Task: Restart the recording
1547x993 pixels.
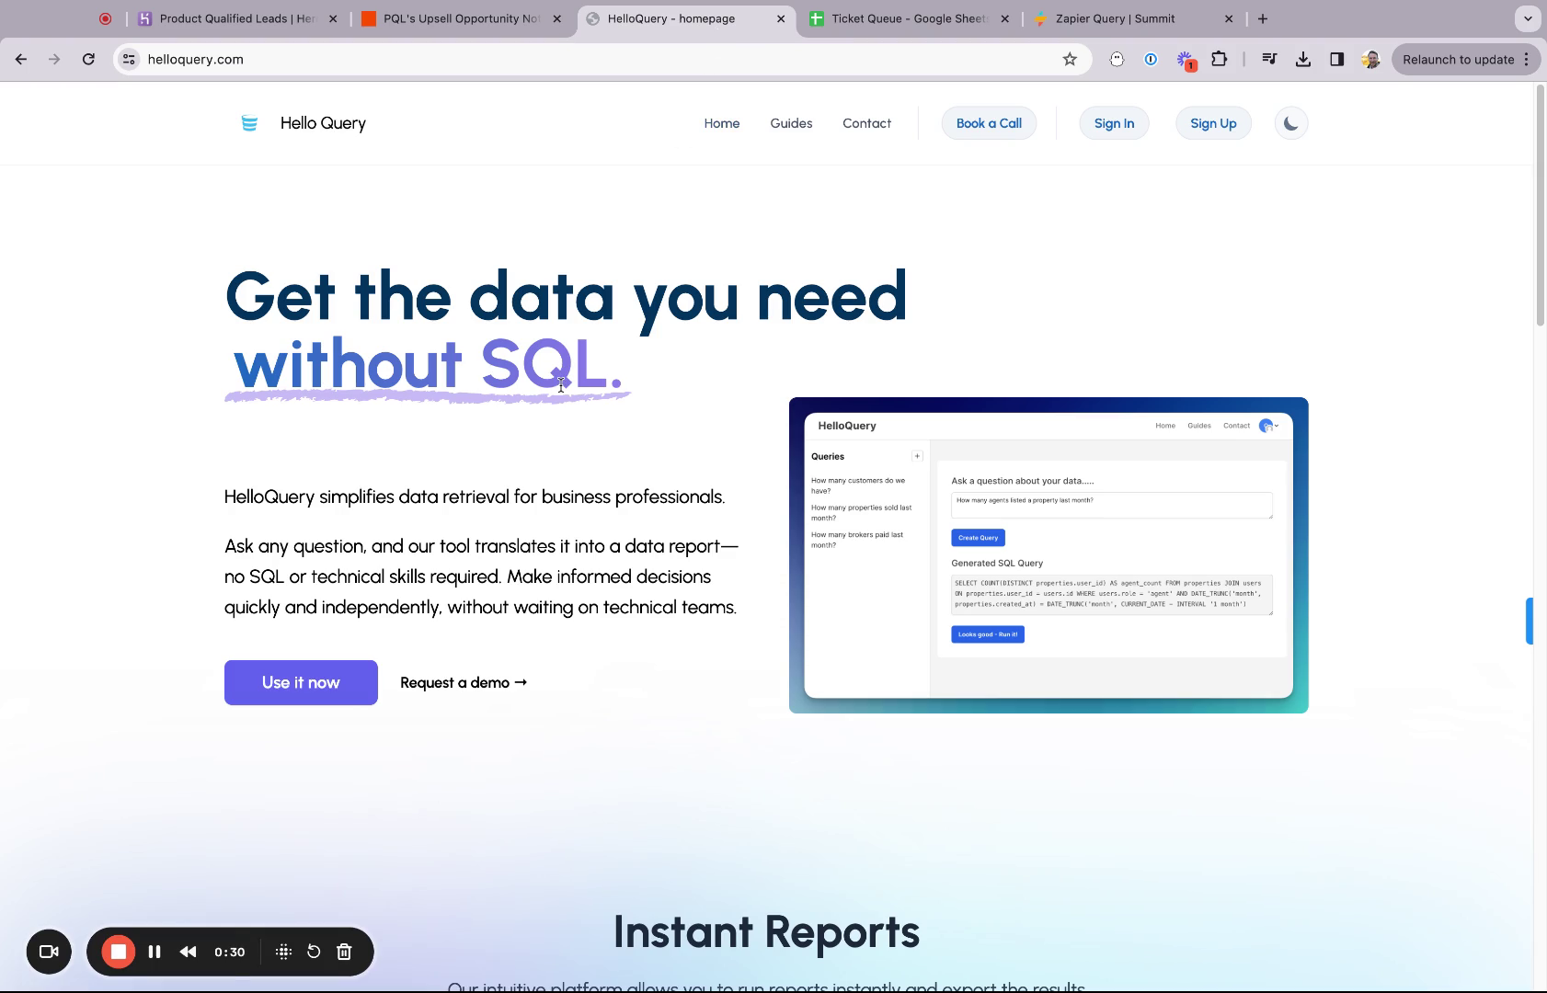Action: pos(314,952)
